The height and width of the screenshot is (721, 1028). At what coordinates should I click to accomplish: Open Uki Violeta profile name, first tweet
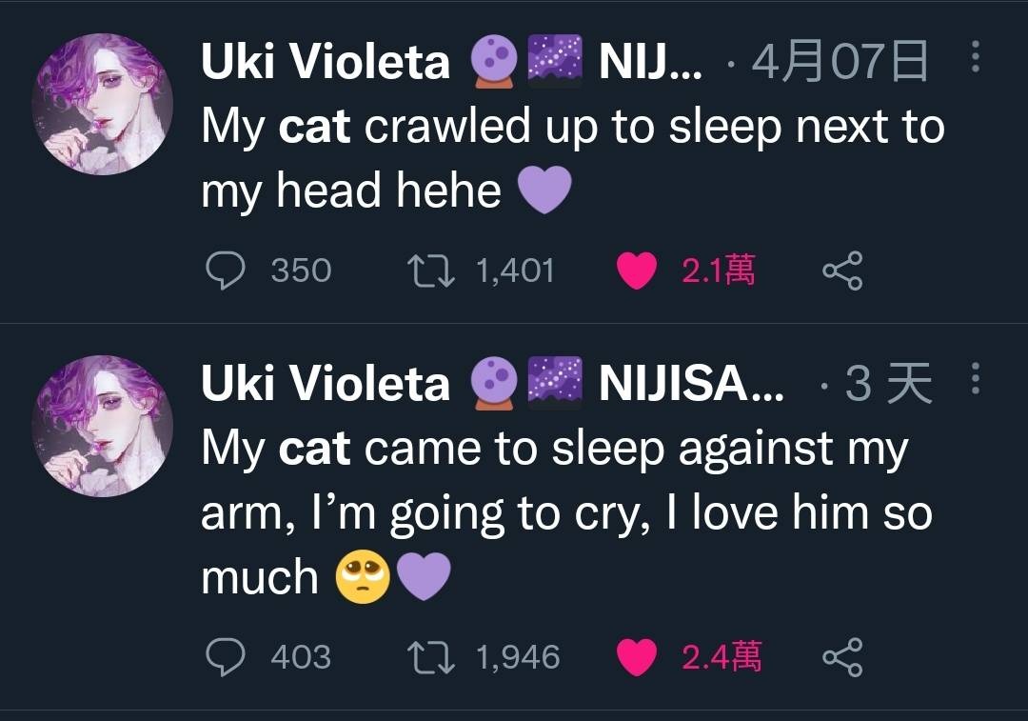click(326, 61)
